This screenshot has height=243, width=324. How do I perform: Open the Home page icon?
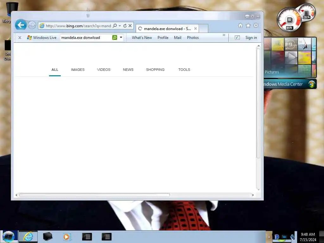pos(240,25)
